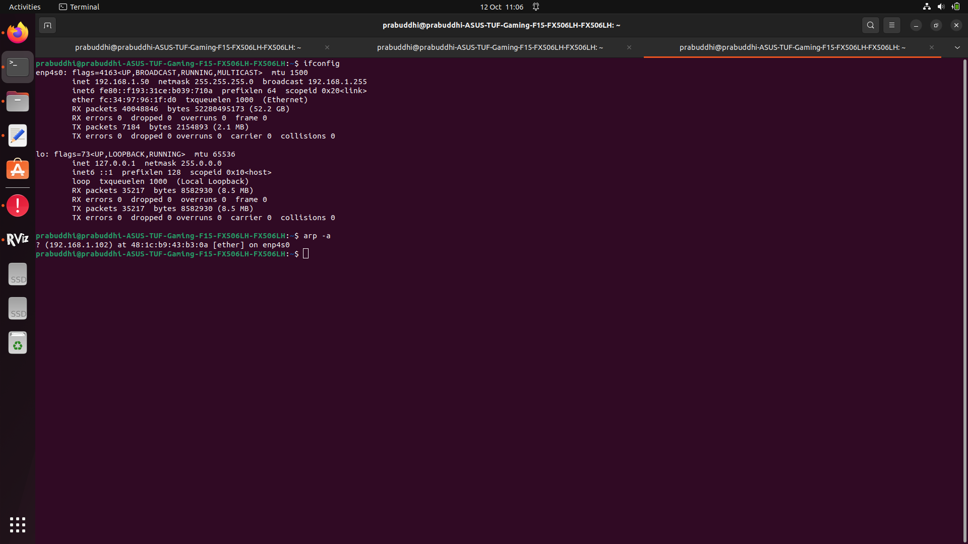Viewport: 968px width, 544px height.
Task: Open Ubuntu Software from the dock
Action: [17, 169]
